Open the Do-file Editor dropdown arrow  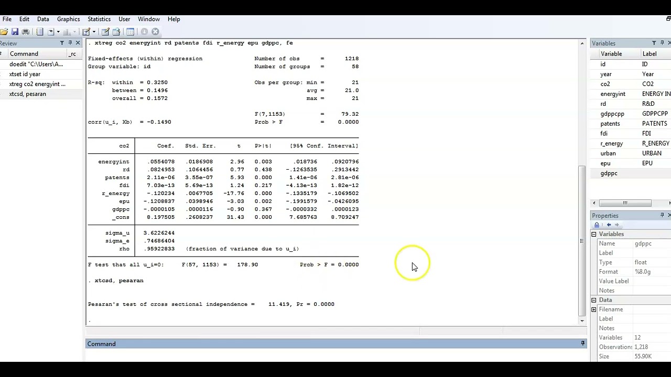coord(94,31)
